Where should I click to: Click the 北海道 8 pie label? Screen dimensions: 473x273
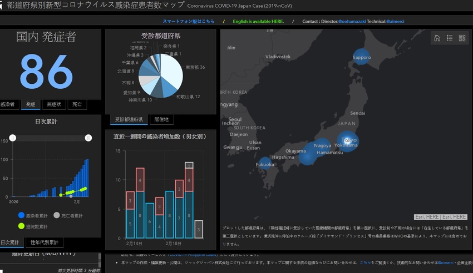coord(126,71)
